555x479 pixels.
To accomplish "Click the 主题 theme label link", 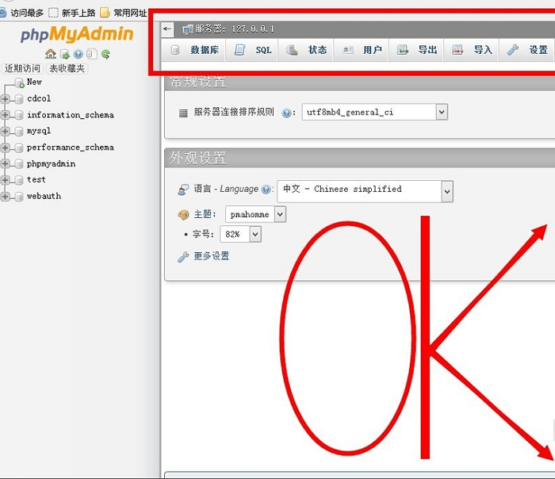I will (x=202, y=214).
